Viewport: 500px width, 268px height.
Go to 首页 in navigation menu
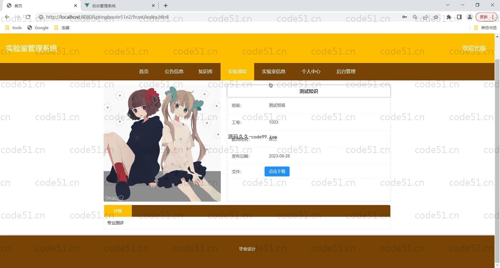(144, 72)
